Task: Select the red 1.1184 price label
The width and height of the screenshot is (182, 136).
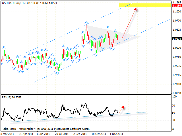Action: [x=176, y=6]
